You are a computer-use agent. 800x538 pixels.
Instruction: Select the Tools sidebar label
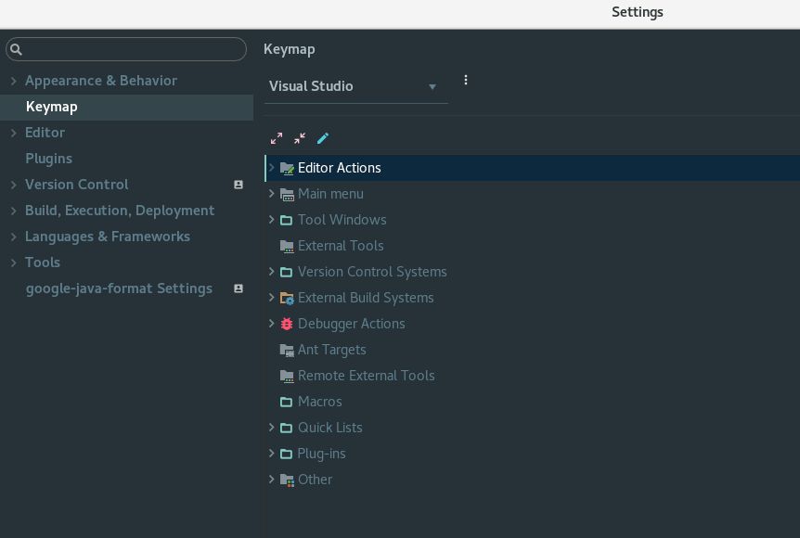click(43, 263)
